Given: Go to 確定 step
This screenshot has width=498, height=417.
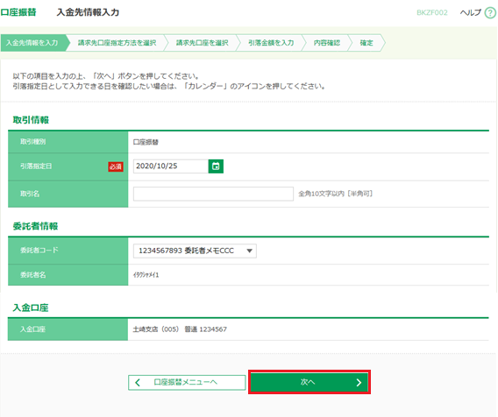Looking at the screenshot, I should (x=366, y=43).
